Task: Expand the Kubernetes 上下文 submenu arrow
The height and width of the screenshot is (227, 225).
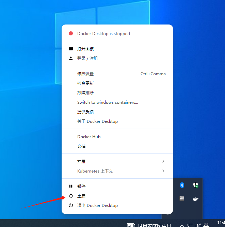Action: coord(163,171)
